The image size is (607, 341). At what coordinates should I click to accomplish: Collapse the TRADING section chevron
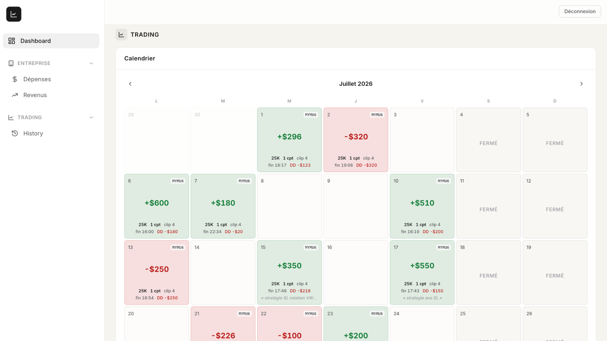(91, 117)
